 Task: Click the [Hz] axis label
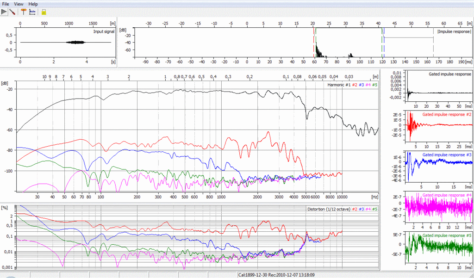click(x=375, y=197)
